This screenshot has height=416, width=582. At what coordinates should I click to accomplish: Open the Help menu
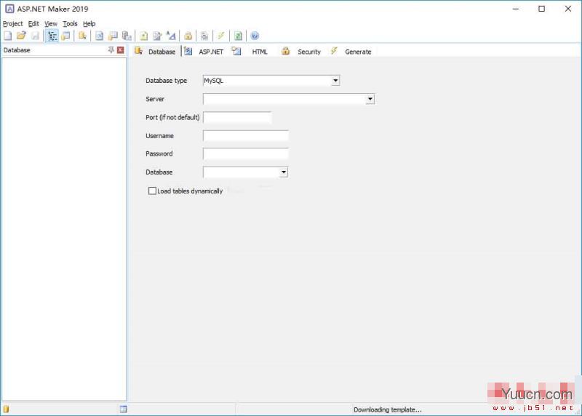89,24
